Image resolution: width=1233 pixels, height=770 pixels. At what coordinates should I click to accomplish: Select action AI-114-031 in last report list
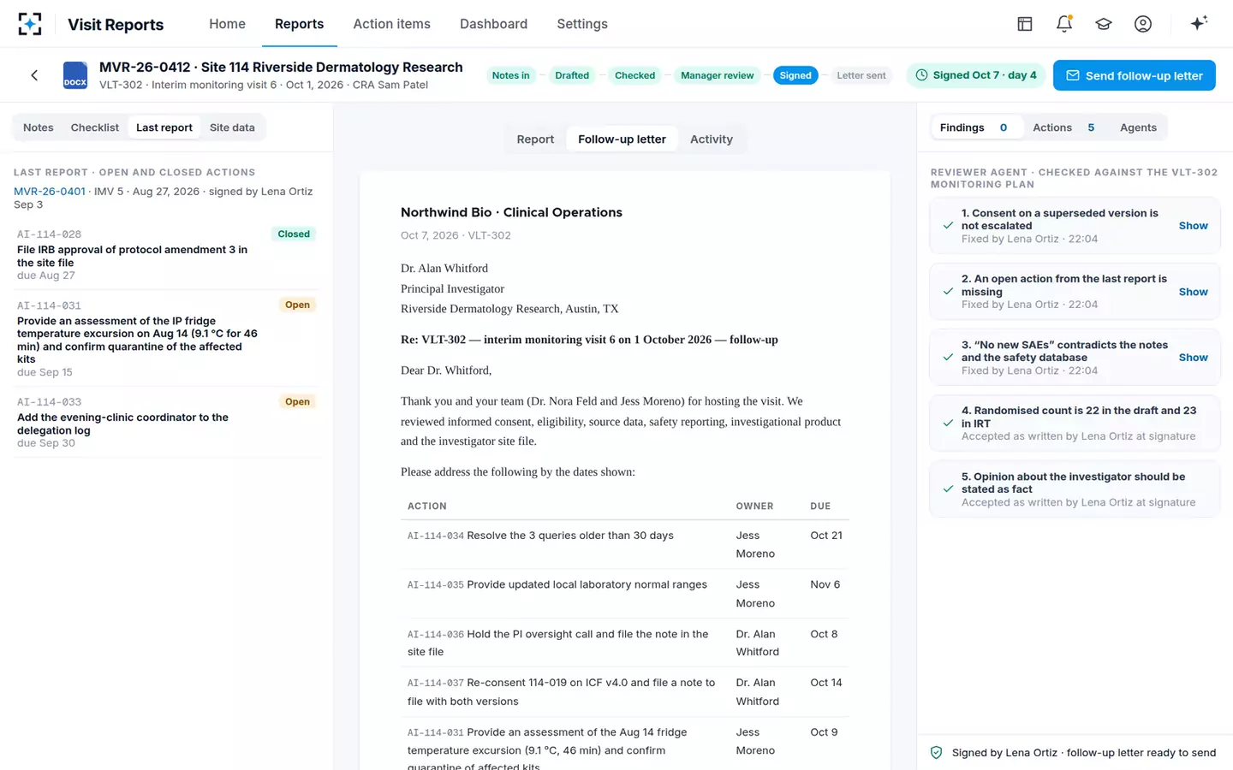click(167, 338)
